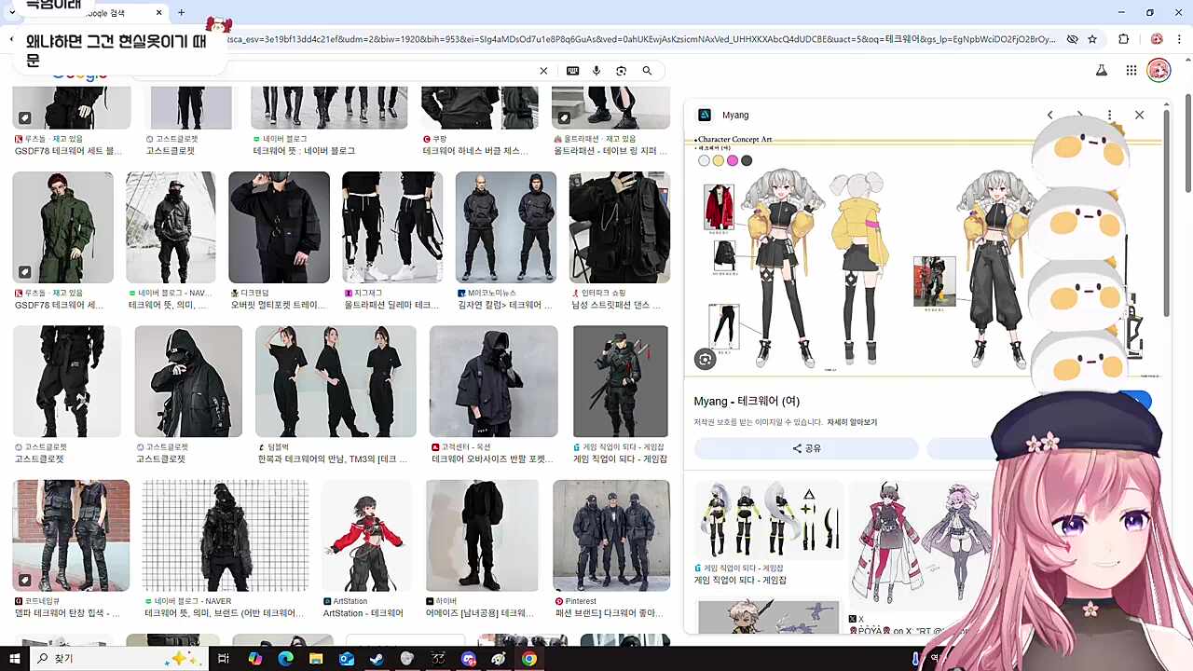Open the browser extensions puzzle icon

coord(1123,39)
